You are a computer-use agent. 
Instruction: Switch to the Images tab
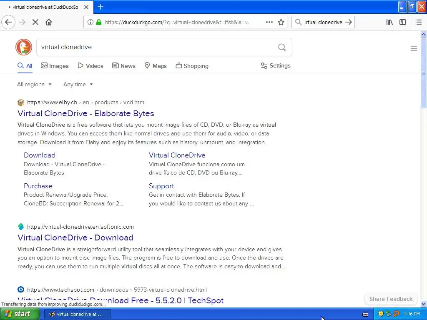point(55,66)
